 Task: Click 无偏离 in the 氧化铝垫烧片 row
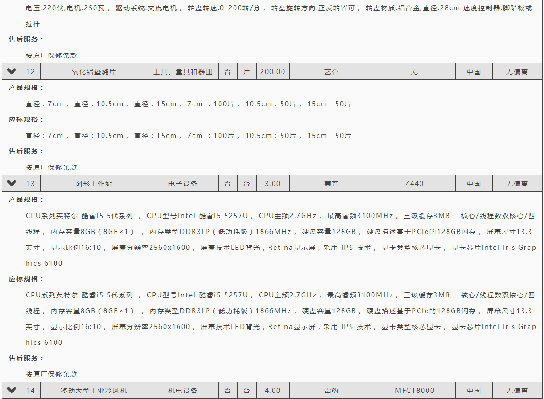pos(517,72)
